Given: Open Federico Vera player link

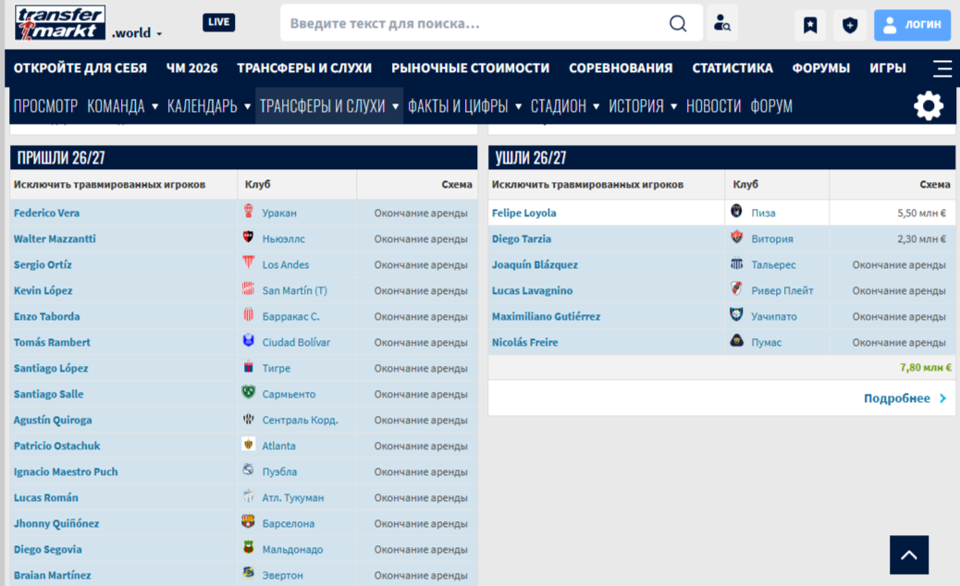Looking at the screenshot, I should pyautogui.click(x=46, y=213).
